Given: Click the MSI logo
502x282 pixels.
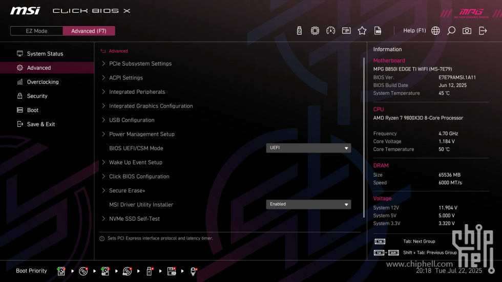Looking at the screenshot, I should [x=25, y=11].
